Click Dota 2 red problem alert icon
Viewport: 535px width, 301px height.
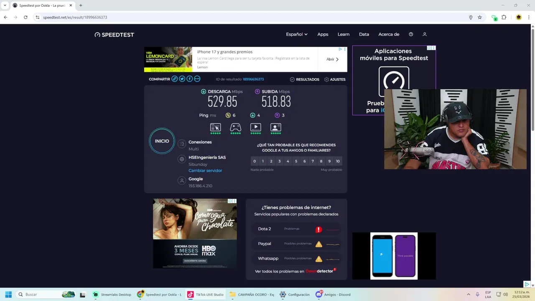[318, 230]
